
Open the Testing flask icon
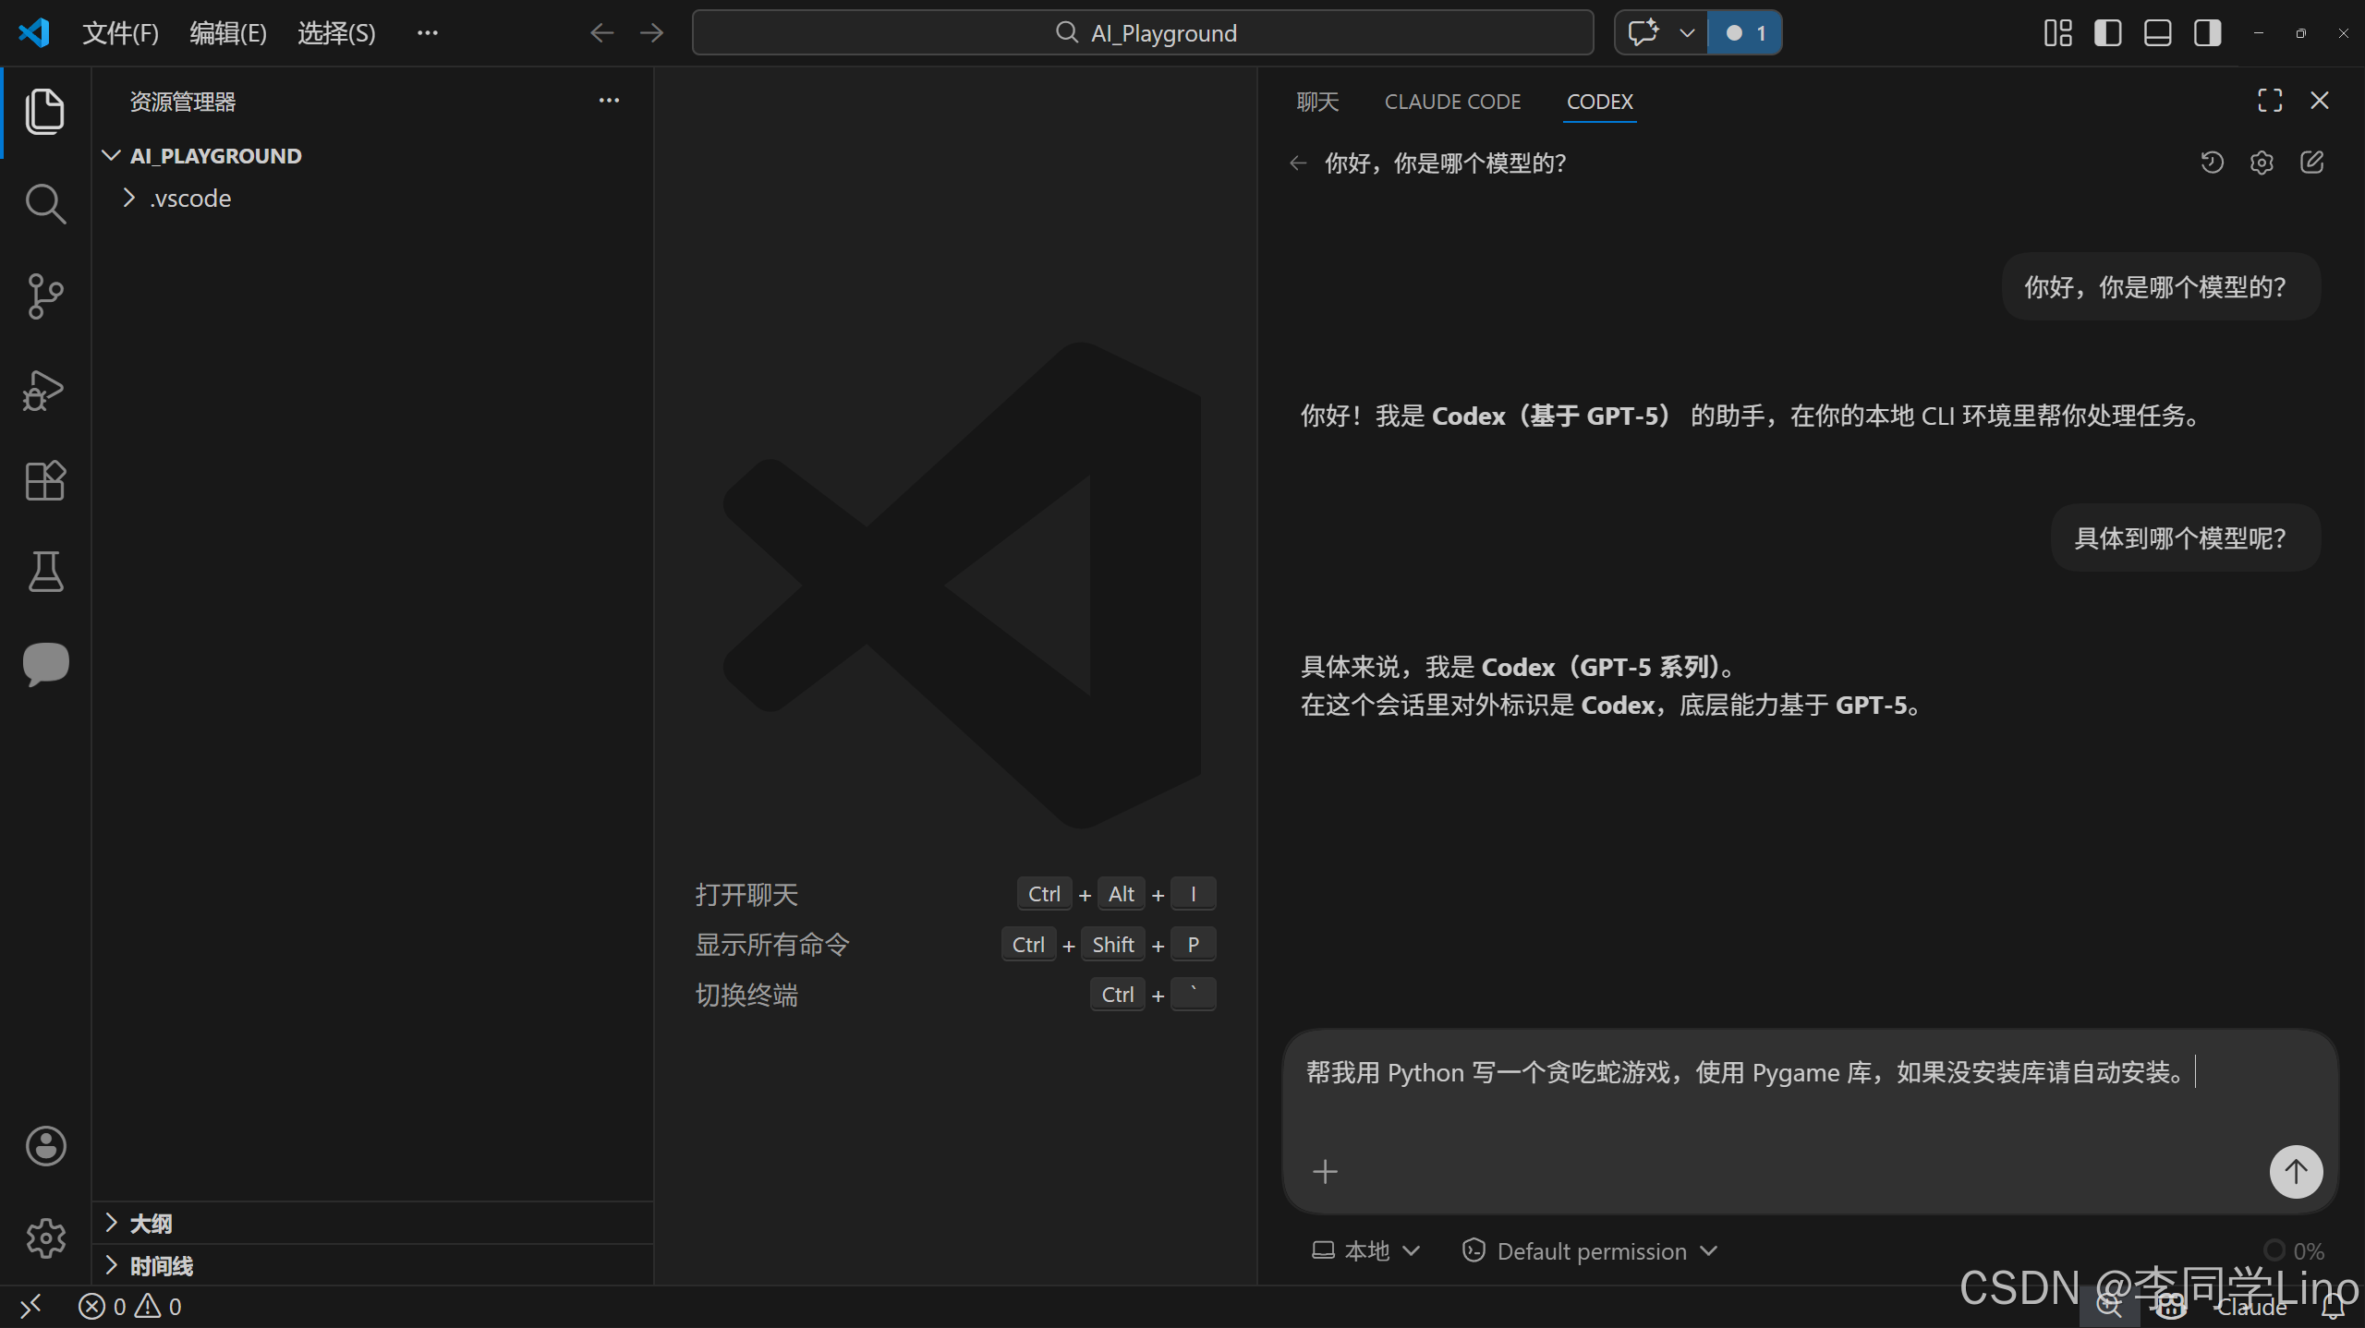point(45,572)
